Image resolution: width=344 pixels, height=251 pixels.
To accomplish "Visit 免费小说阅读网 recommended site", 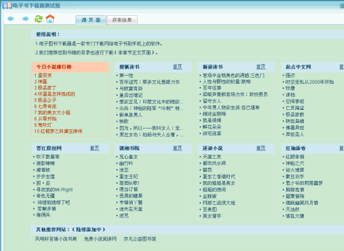I will coord(100,239).
